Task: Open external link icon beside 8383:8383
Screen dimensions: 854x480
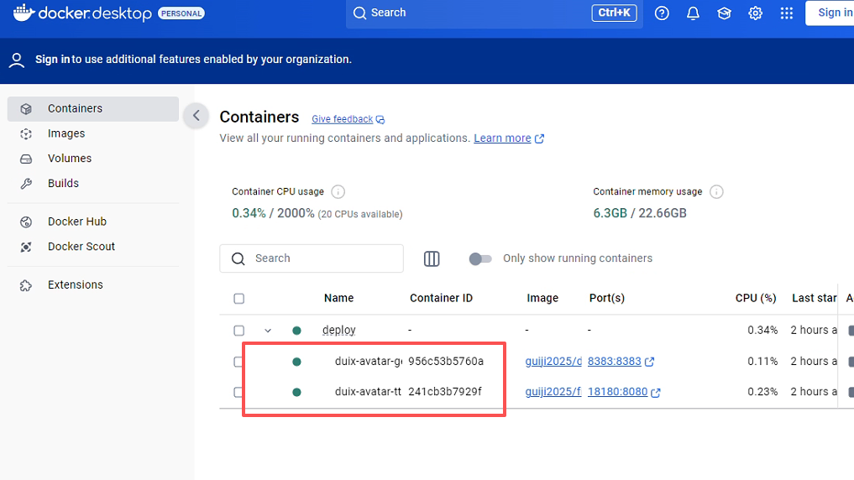Action: point(649,362)
